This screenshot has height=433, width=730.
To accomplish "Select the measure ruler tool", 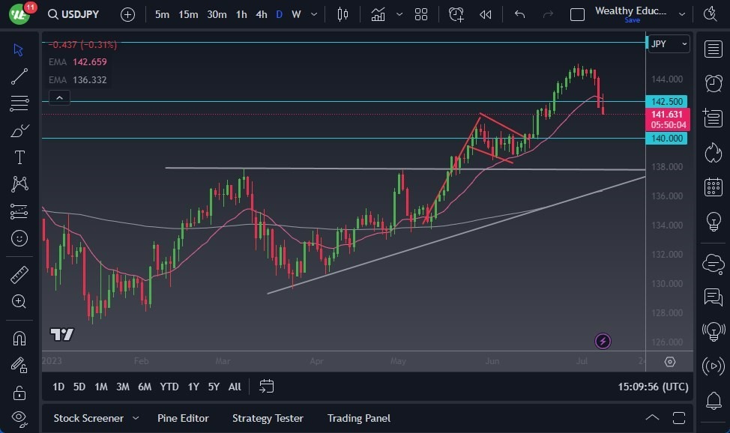I will [x=19, y=274].
